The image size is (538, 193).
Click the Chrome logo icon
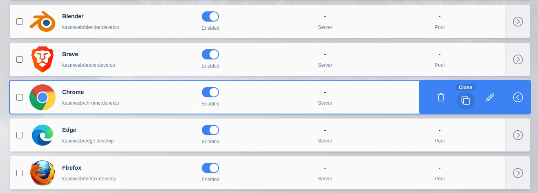click(x=42, y=97)
